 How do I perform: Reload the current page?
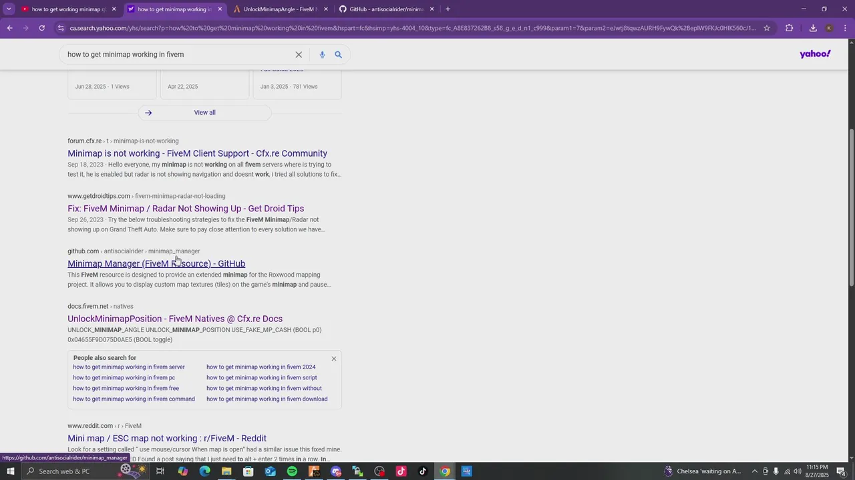click(x=41, y=28)
